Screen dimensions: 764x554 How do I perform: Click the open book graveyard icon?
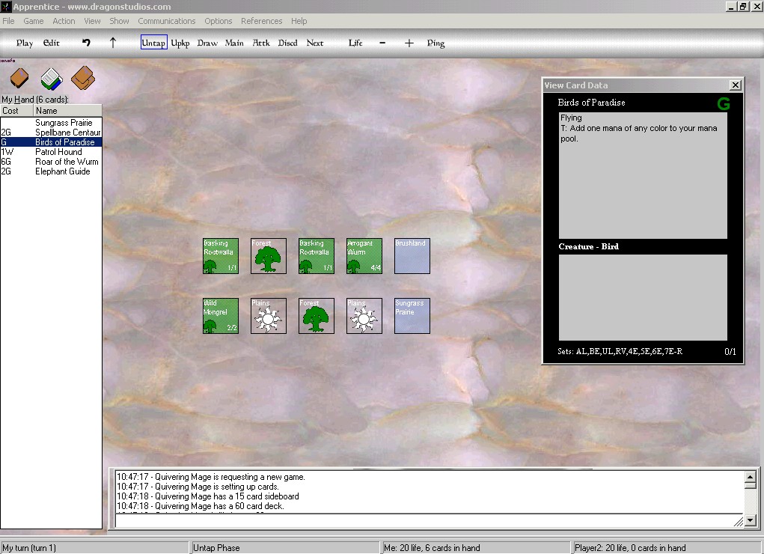52,79
